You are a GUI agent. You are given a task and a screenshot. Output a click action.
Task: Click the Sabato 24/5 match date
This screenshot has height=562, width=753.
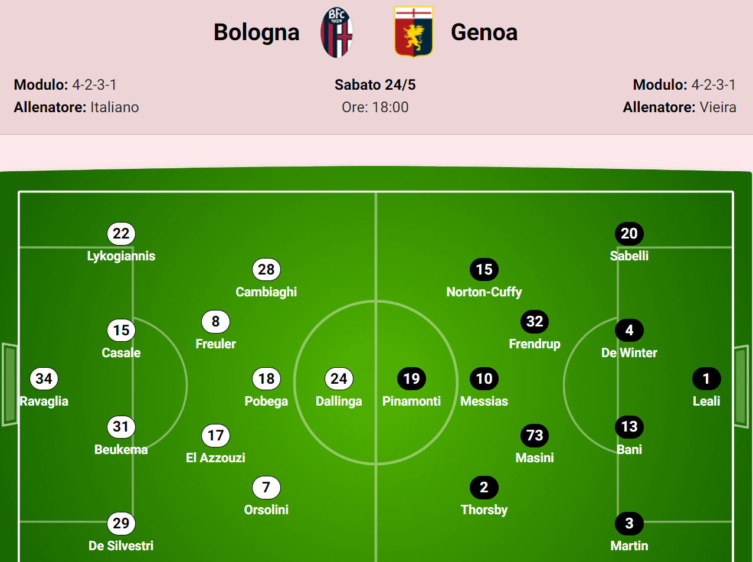click(375, 85)
